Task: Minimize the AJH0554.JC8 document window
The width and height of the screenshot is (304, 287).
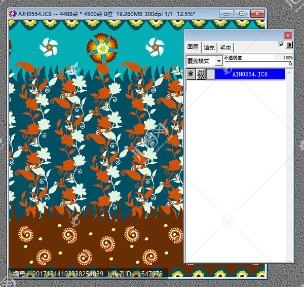Action: (226, 14)
